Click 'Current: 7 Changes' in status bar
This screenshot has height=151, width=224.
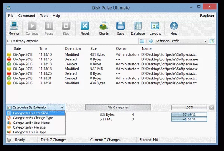click(105, 140)
